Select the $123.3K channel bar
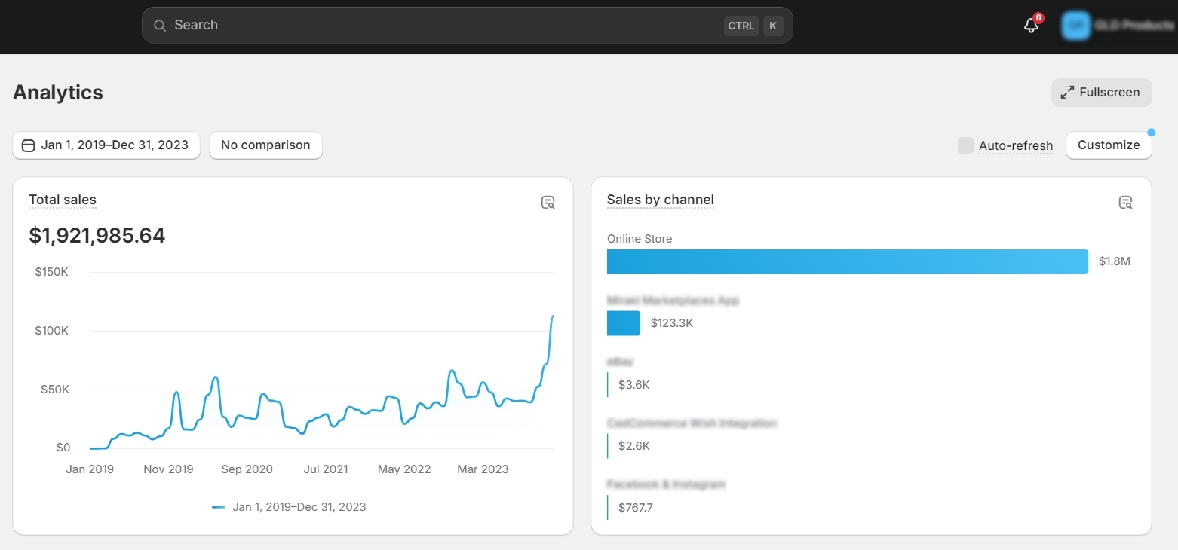This screenshot has height=550, width=1178. pyautogui.click(x=624, y=323)
